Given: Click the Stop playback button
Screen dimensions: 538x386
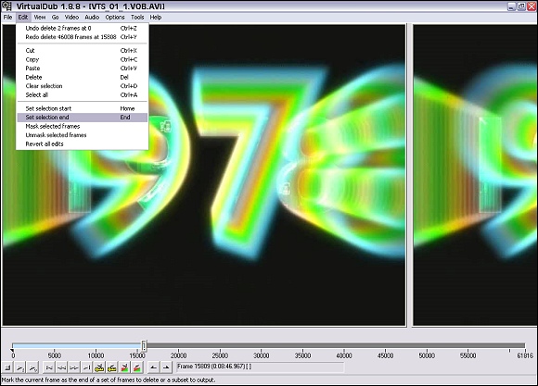Looking at the screenshot, I should [7, 367].
